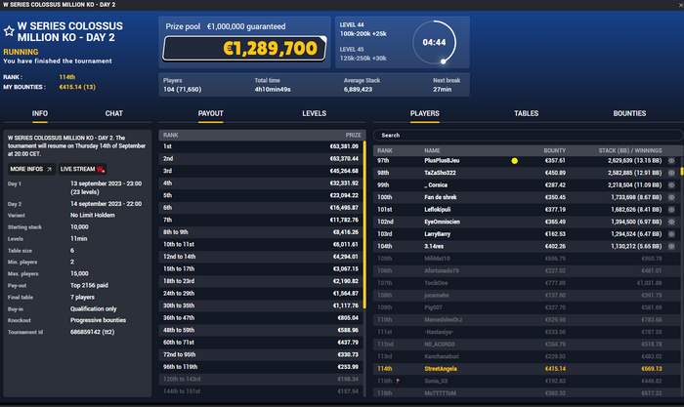Launch the LIVE STREAM button
The image size is (684, 407).
click(x=82, y=169)
